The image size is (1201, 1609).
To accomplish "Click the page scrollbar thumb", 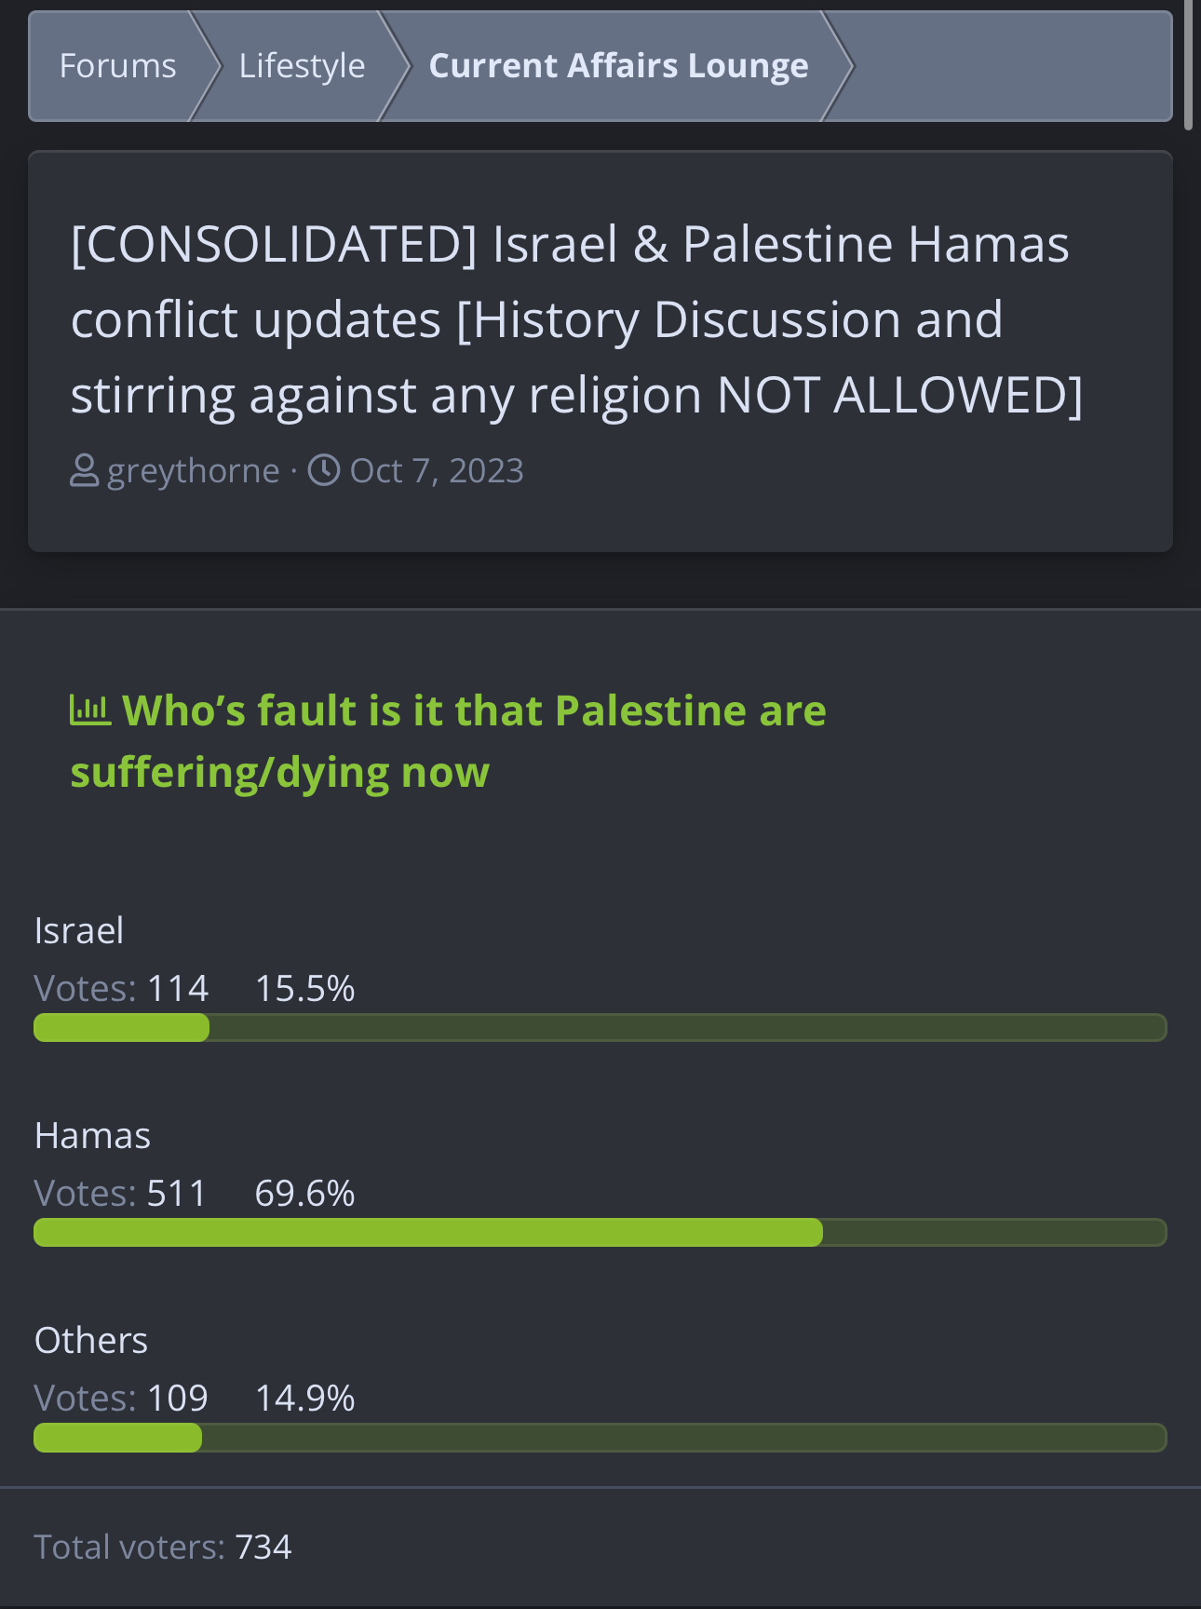I will 1188,65.
